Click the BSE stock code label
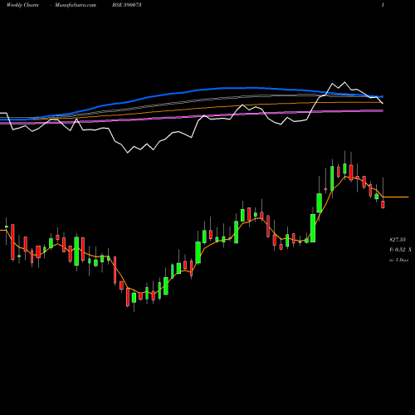 pos(127,5)
